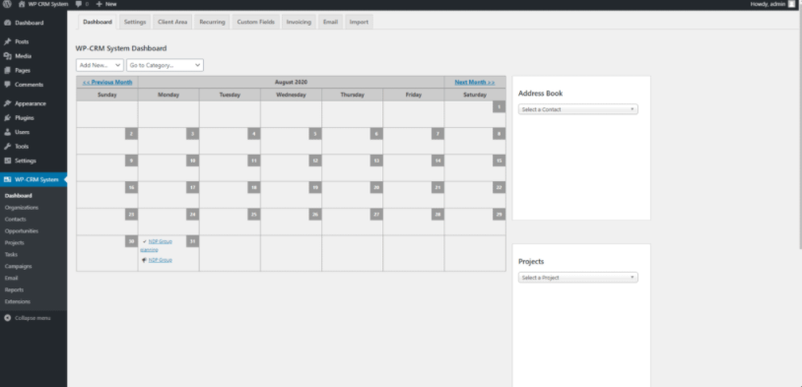Open the admin avatar next to Howdy
Viewport: 802px width, 387px height.
coord(792,4)
